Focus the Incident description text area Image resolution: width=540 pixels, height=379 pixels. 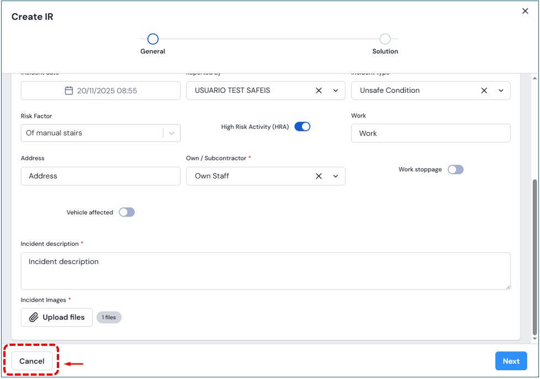[265, 271]
